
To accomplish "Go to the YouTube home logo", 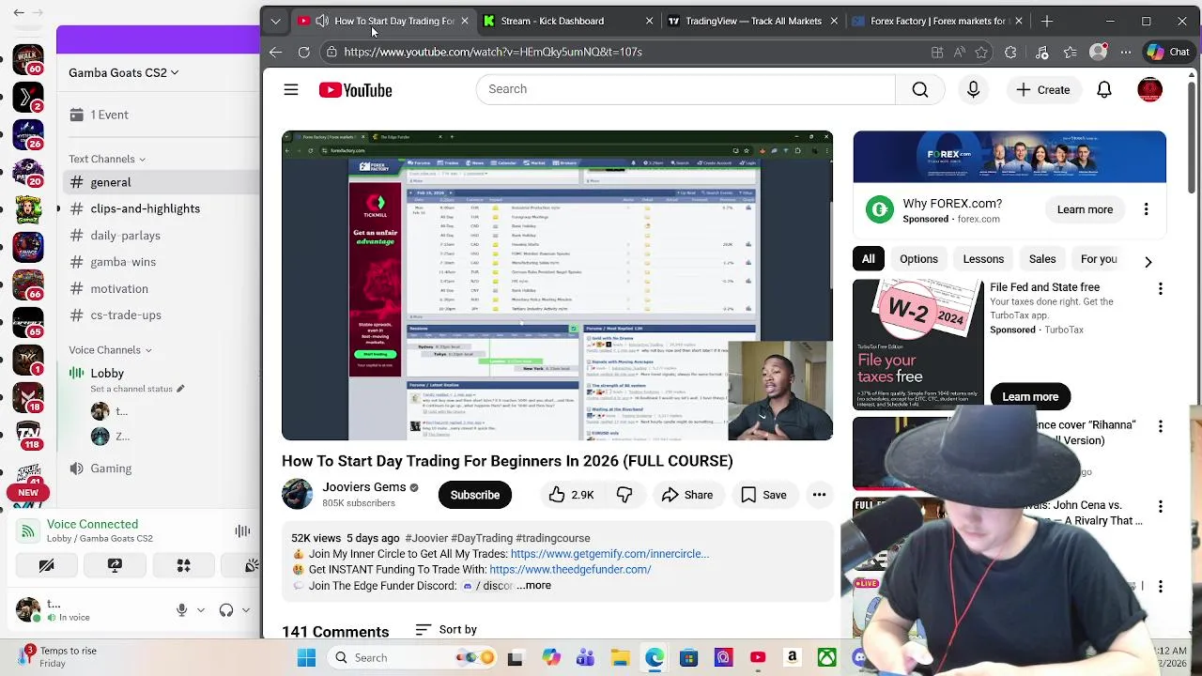I will 355,90.
